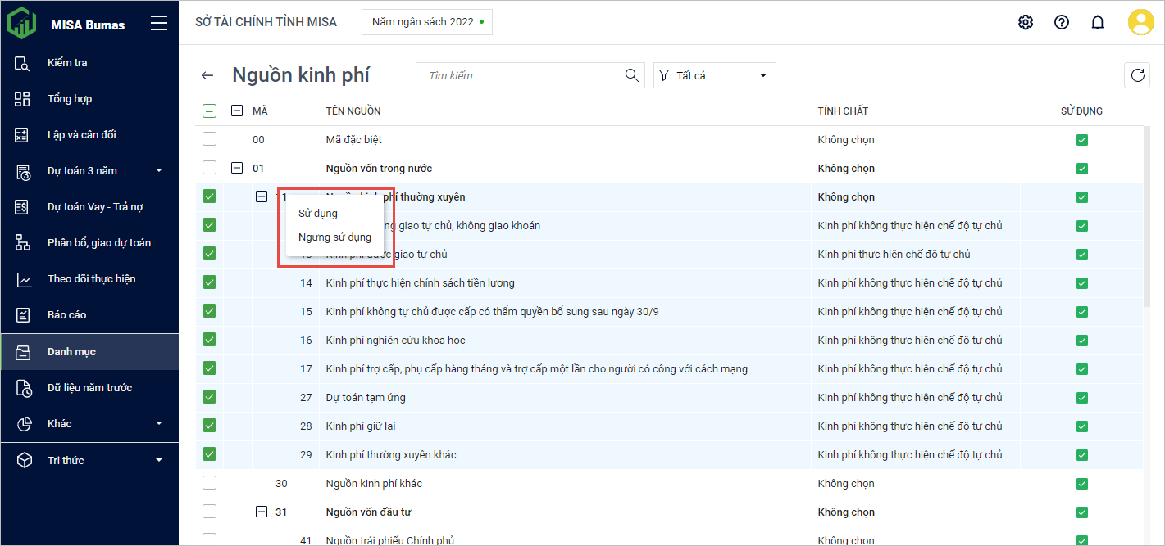Go to Báo cáo in the sidebar

66,314
